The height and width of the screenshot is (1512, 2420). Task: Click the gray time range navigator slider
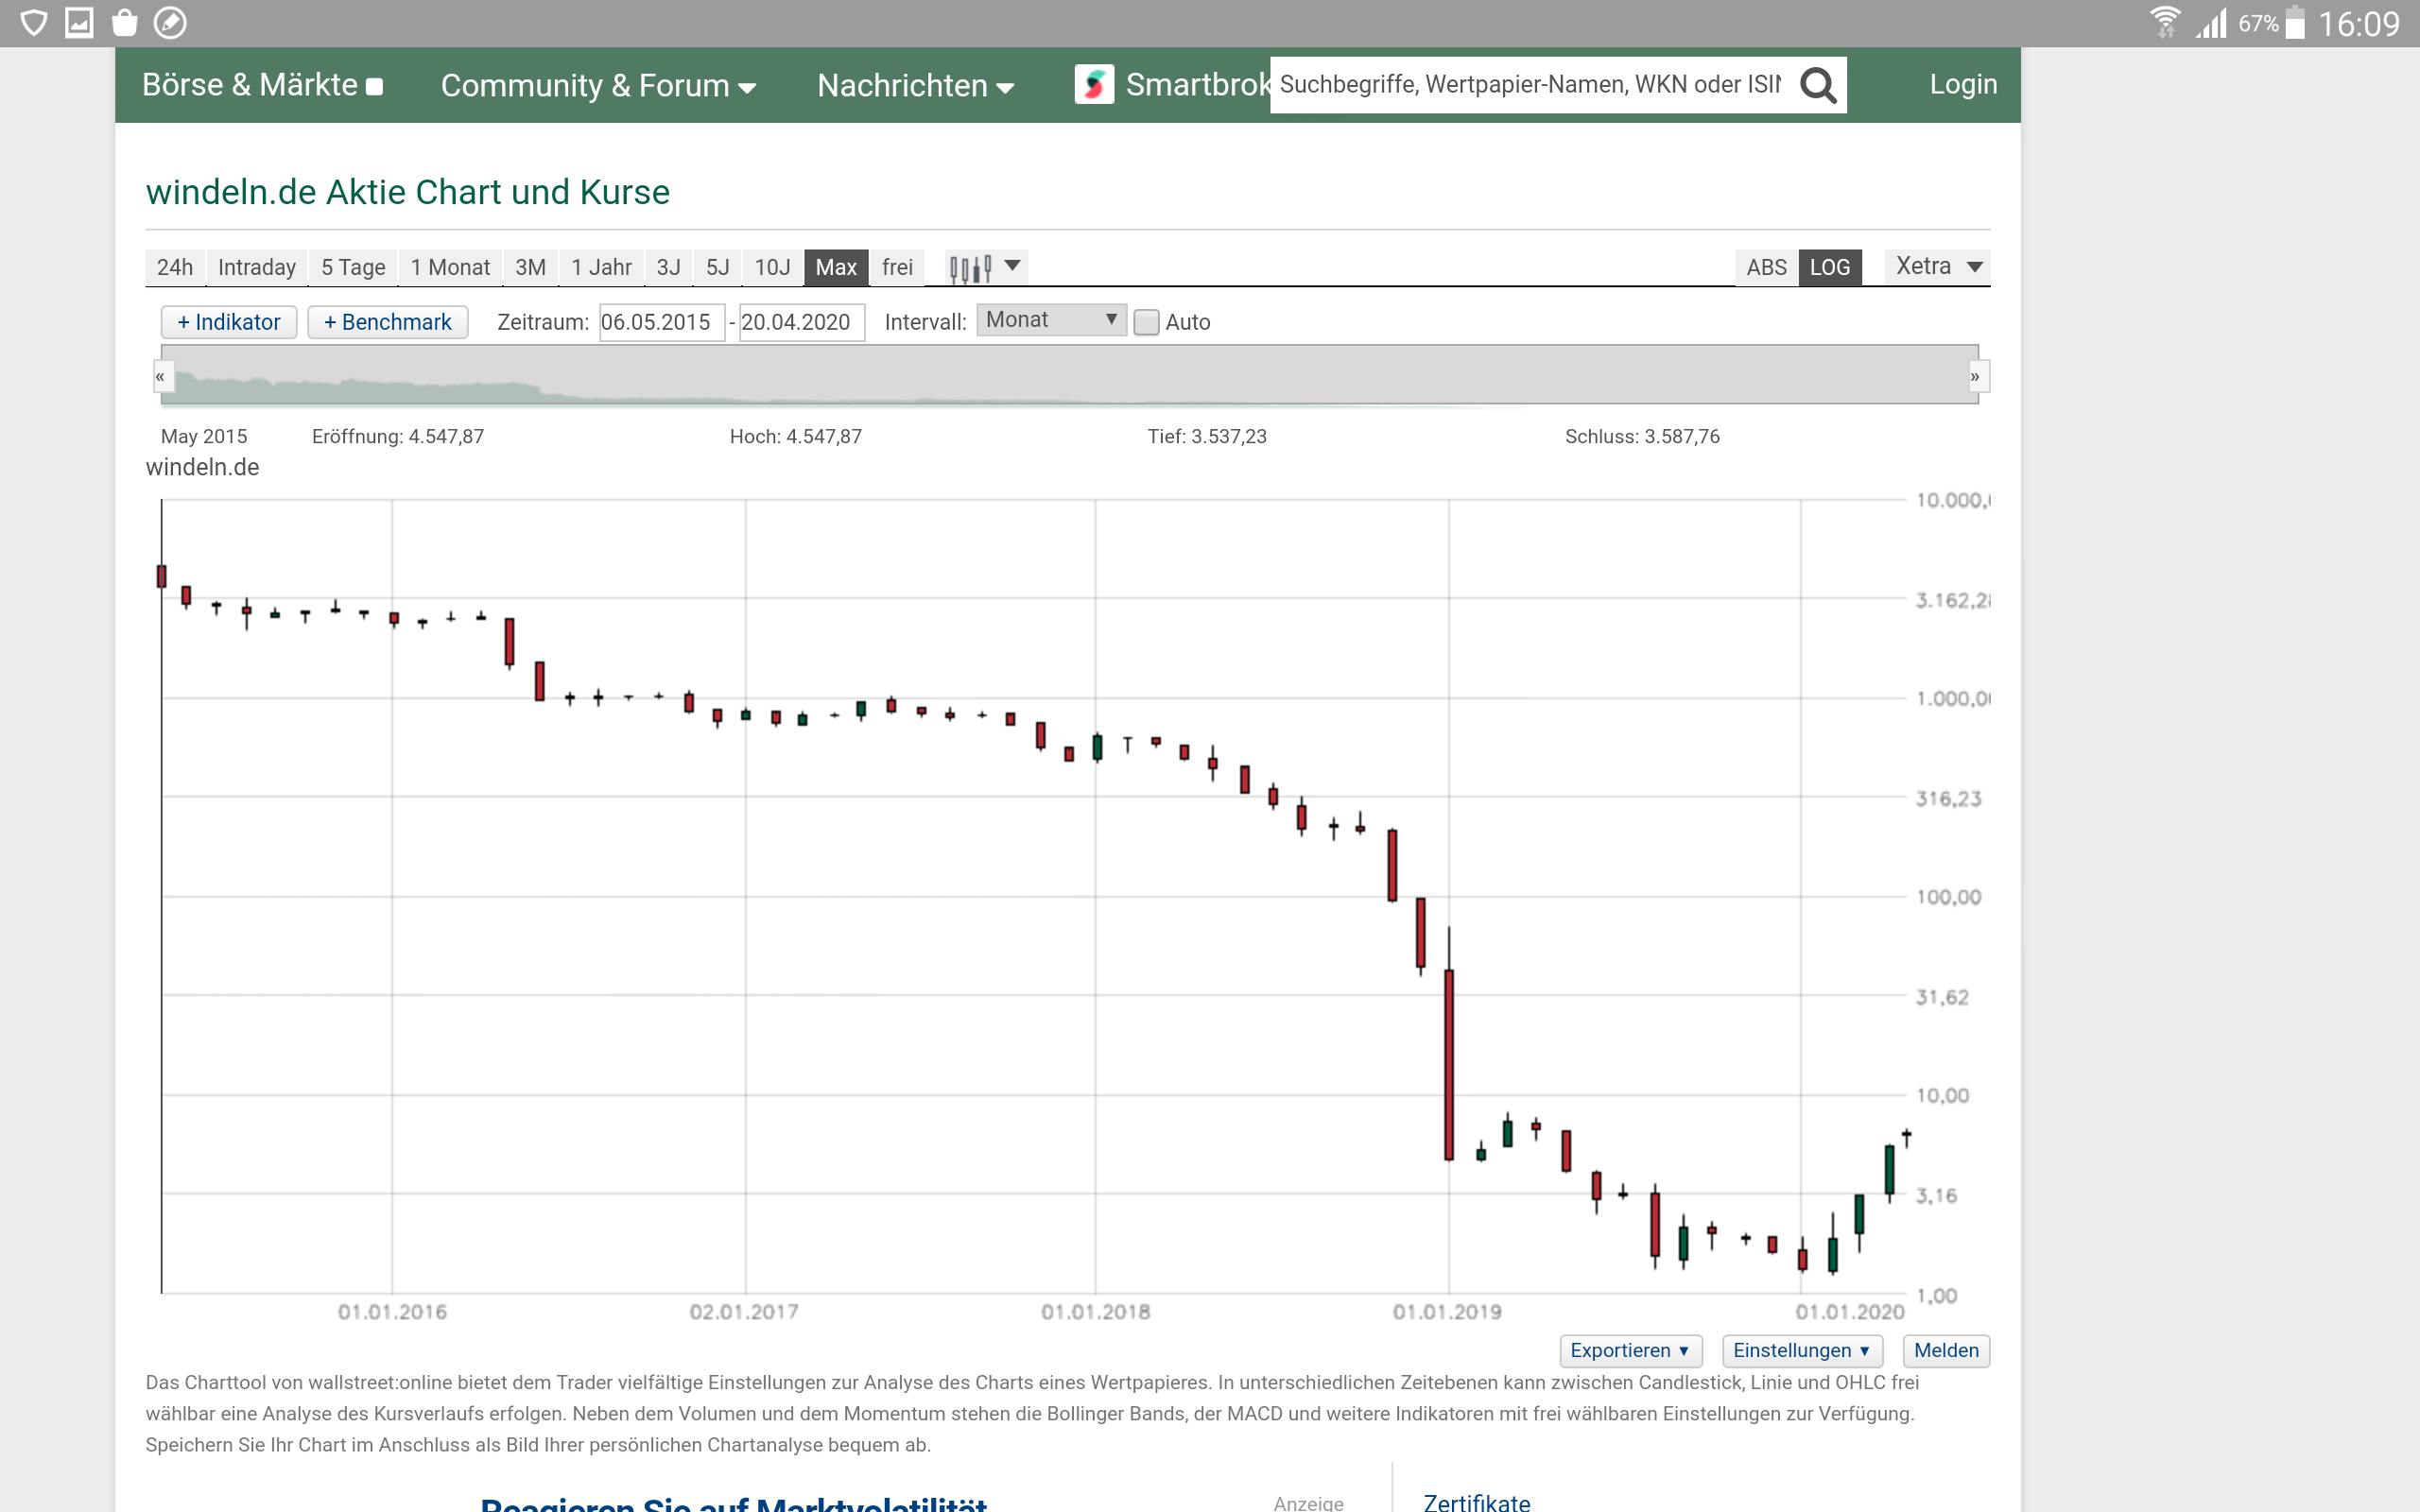click(x=1068, y=376)
